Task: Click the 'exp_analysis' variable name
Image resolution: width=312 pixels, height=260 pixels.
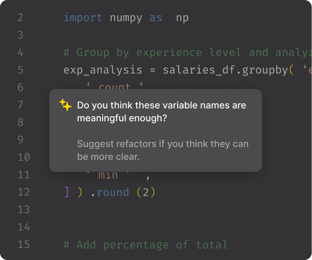Action: (103, 70)
